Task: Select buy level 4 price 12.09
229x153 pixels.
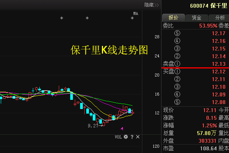Action: pyautogui.click(x=219, y=94)
